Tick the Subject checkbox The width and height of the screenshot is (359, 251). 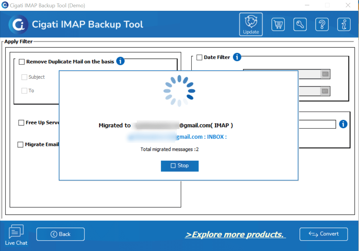pos(24,77)
